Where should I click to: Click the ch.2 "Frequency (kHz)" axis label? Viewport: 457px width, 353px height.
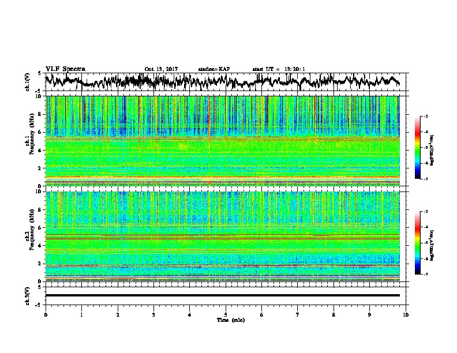(x=32, y=230)
